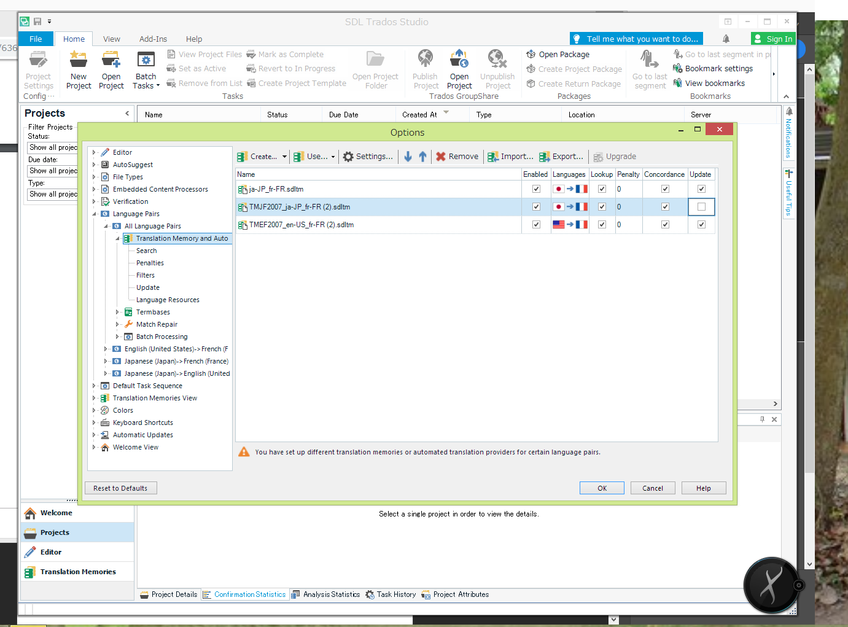Expand the Match Repair node
The image size is (848, 627).
pos(117,324)
